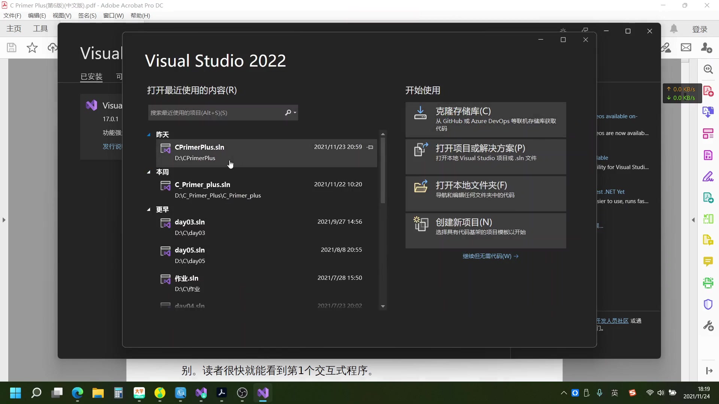Open File Explorer from taskbar
719x404 pixels.
(x=98, y=393)
